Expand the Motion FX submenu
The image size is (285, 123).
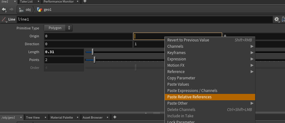pyautogui.click(x=210, y=65)
